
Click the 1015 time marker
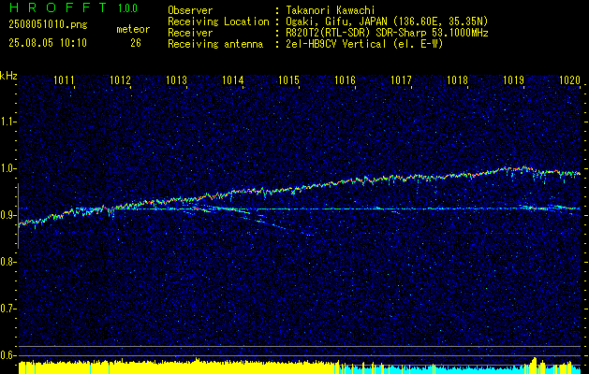[288, 79]
